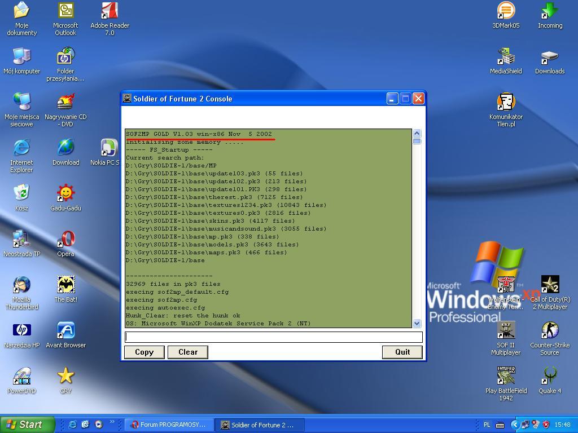578x433 pixels.
Task: Switch to Forum PROGRAMOSY taskbar item
Action: coord(169,425)
